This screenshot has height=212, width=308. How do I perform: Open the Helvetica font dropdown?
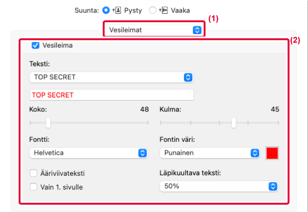pos(89,153)
